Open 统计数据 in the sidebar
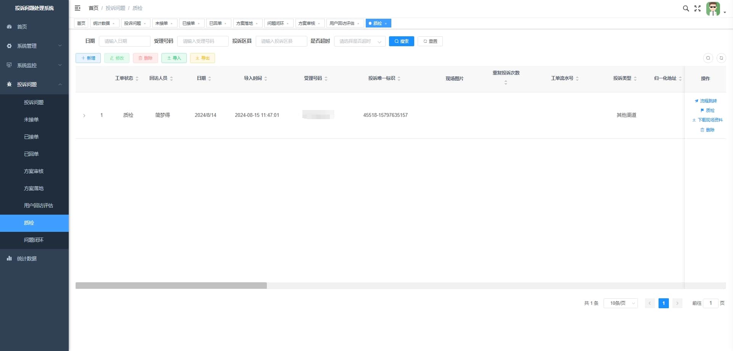The image size is (733, 351). [x=34, y=259]
